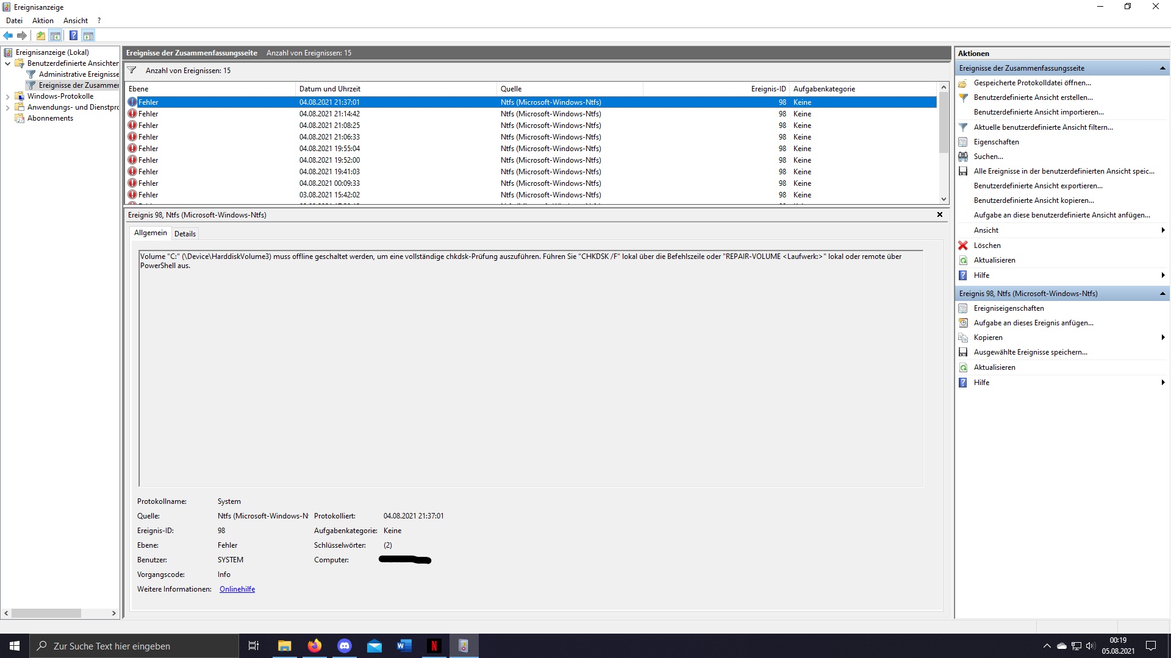
Task: Collapse the 'Ereignis 98, Ntfs' actions section
Action: (x=1164, y=293)
